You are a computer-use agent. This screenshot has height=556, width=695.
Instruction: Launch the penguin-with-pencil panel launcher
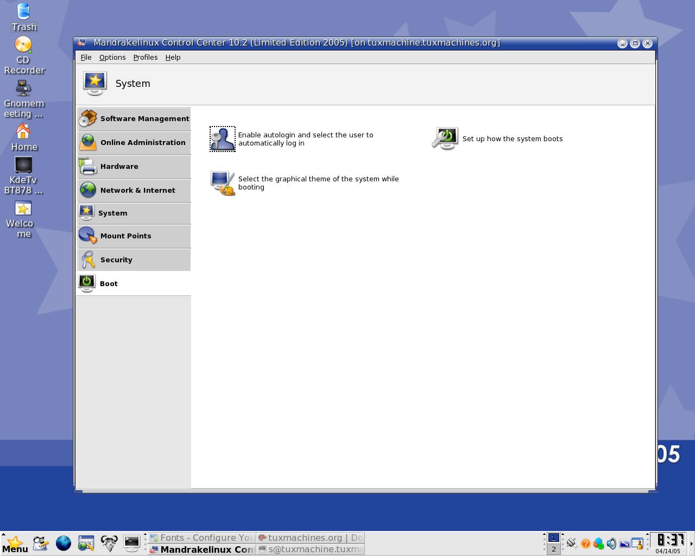[x=41, y=543]
